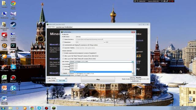
Task: Click the version list scrollbar down arrow
Action: coord(133,75)
